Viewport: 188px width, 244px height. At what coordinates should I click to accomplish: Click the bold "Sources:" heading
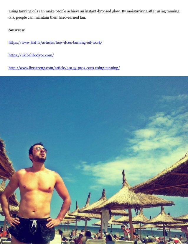point(17,30)
